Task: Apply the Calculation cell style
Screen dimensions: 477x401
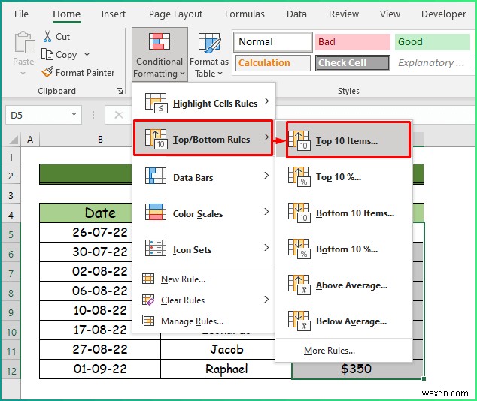Action: click(x=273, y=63)
